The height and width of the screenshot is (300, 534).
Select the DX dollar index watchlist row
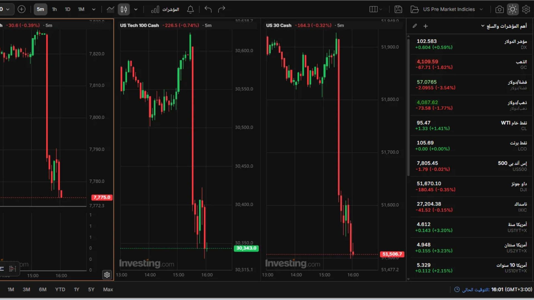471,44
